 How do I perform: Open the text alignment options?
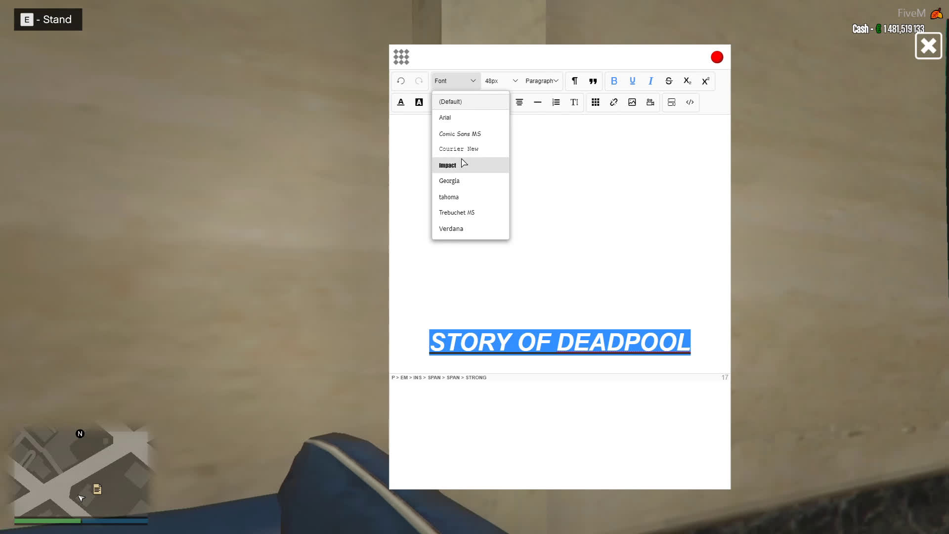pos(519,102)
